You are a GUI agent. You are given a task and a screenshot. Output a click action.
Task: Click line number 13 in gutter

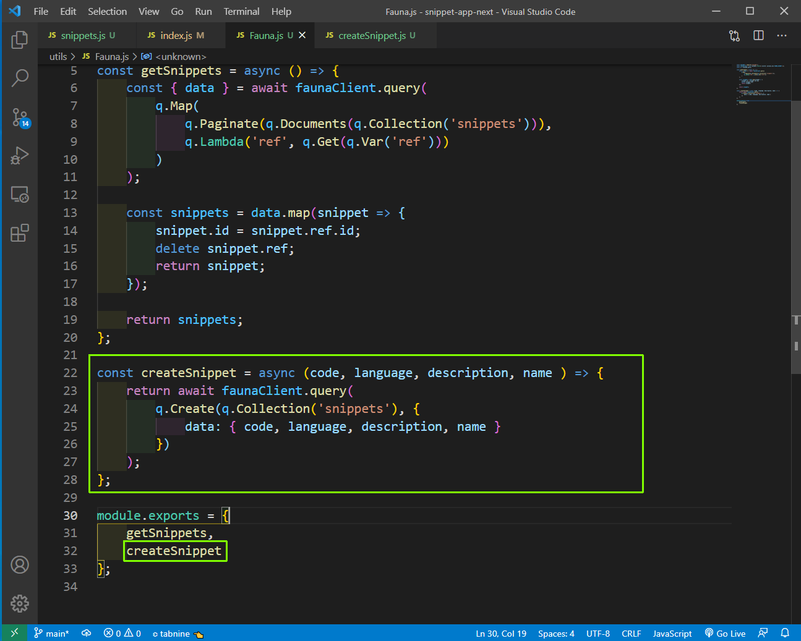pyautogui.click(x=71, y=213)
